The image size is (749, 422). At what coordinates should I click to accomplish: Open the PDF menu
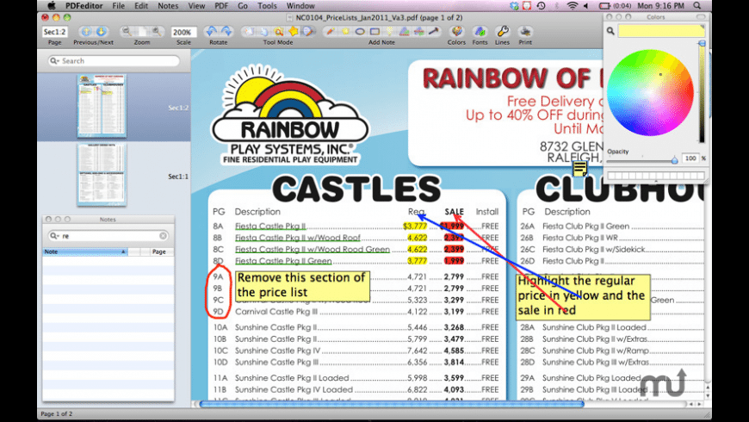click(221, 6)
